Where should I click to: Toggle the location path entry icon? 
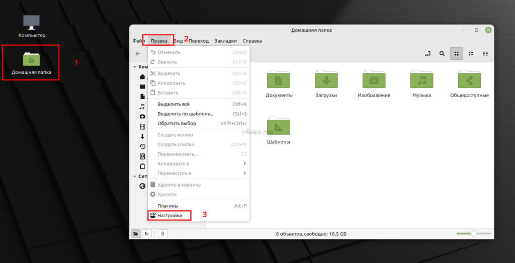click(427, 54)
